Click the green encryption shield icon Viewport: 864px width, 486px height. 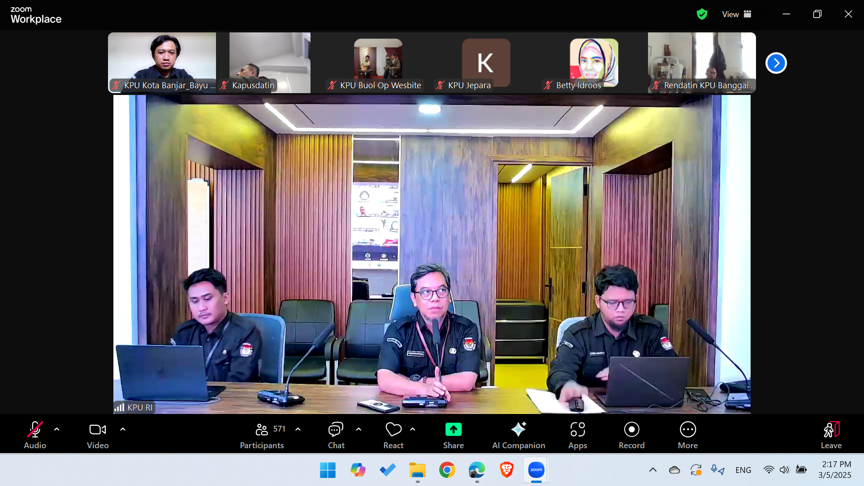tap(702, 14)
